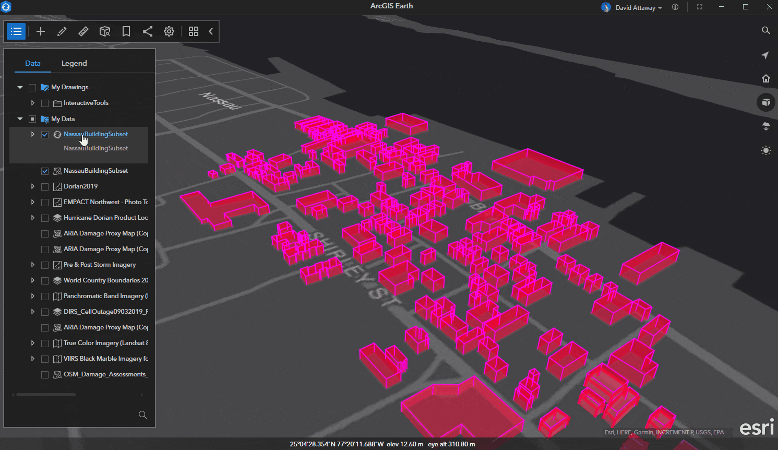
Task: Collapse the My Data group
Action: 20,119
